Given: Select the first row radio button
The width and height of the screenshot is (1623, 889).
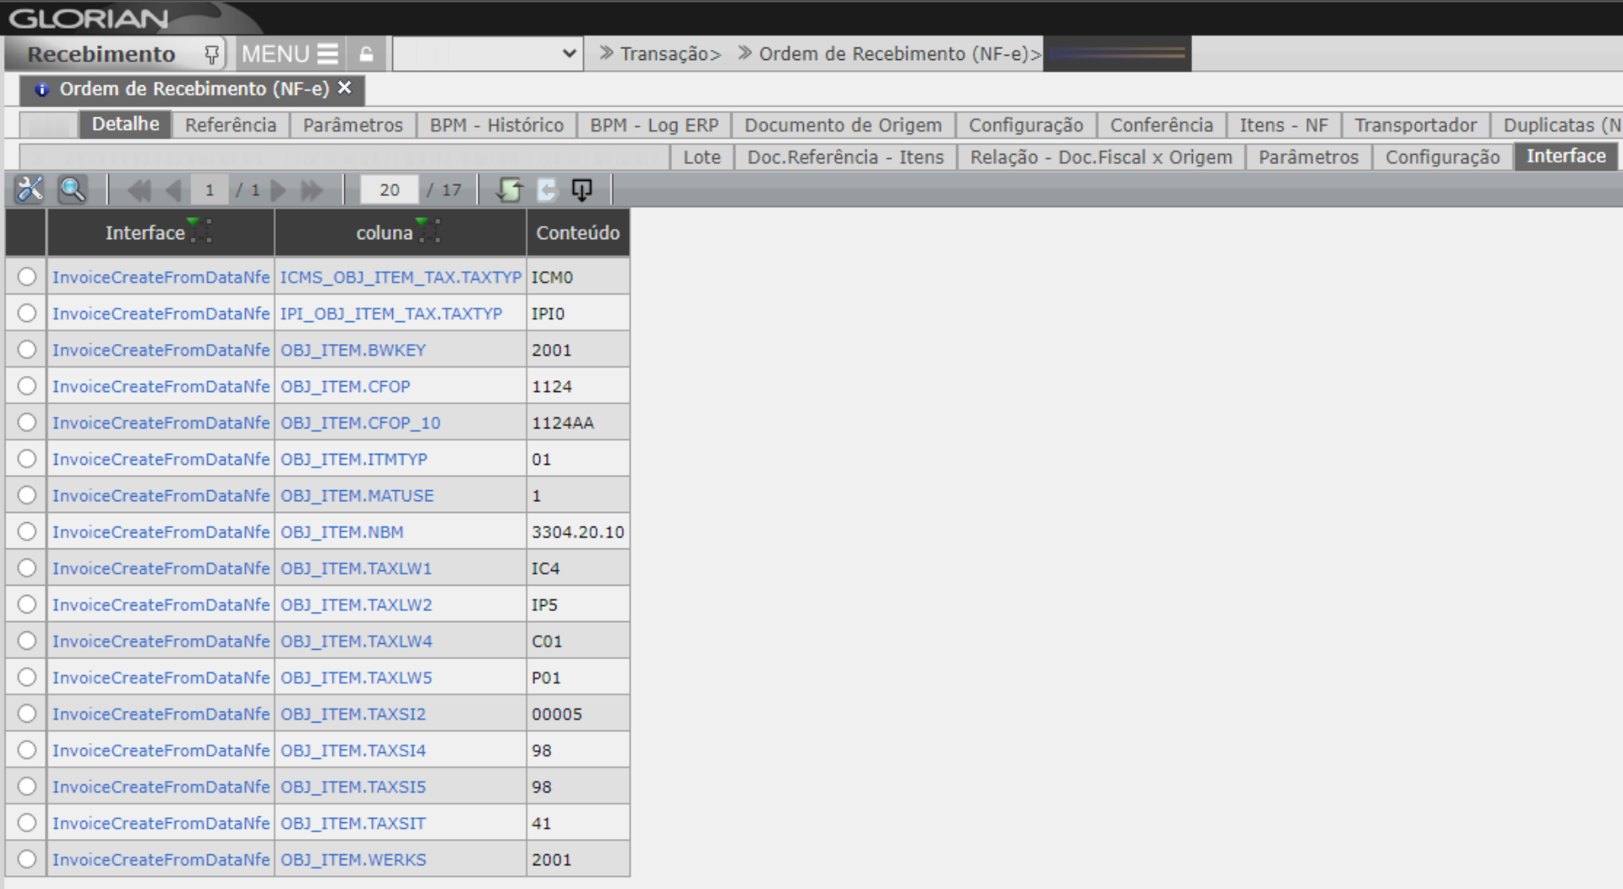Looking at the screenshot, I should pyautogui.click(x=25, y=275).
